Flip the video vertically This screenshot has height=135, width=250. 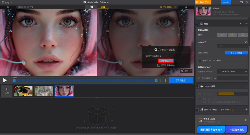(243, 35)
